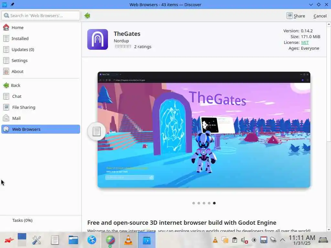The image size is (331, 248).
Task: Click Tasks (0%) status
Action: [x=22, y=220]
